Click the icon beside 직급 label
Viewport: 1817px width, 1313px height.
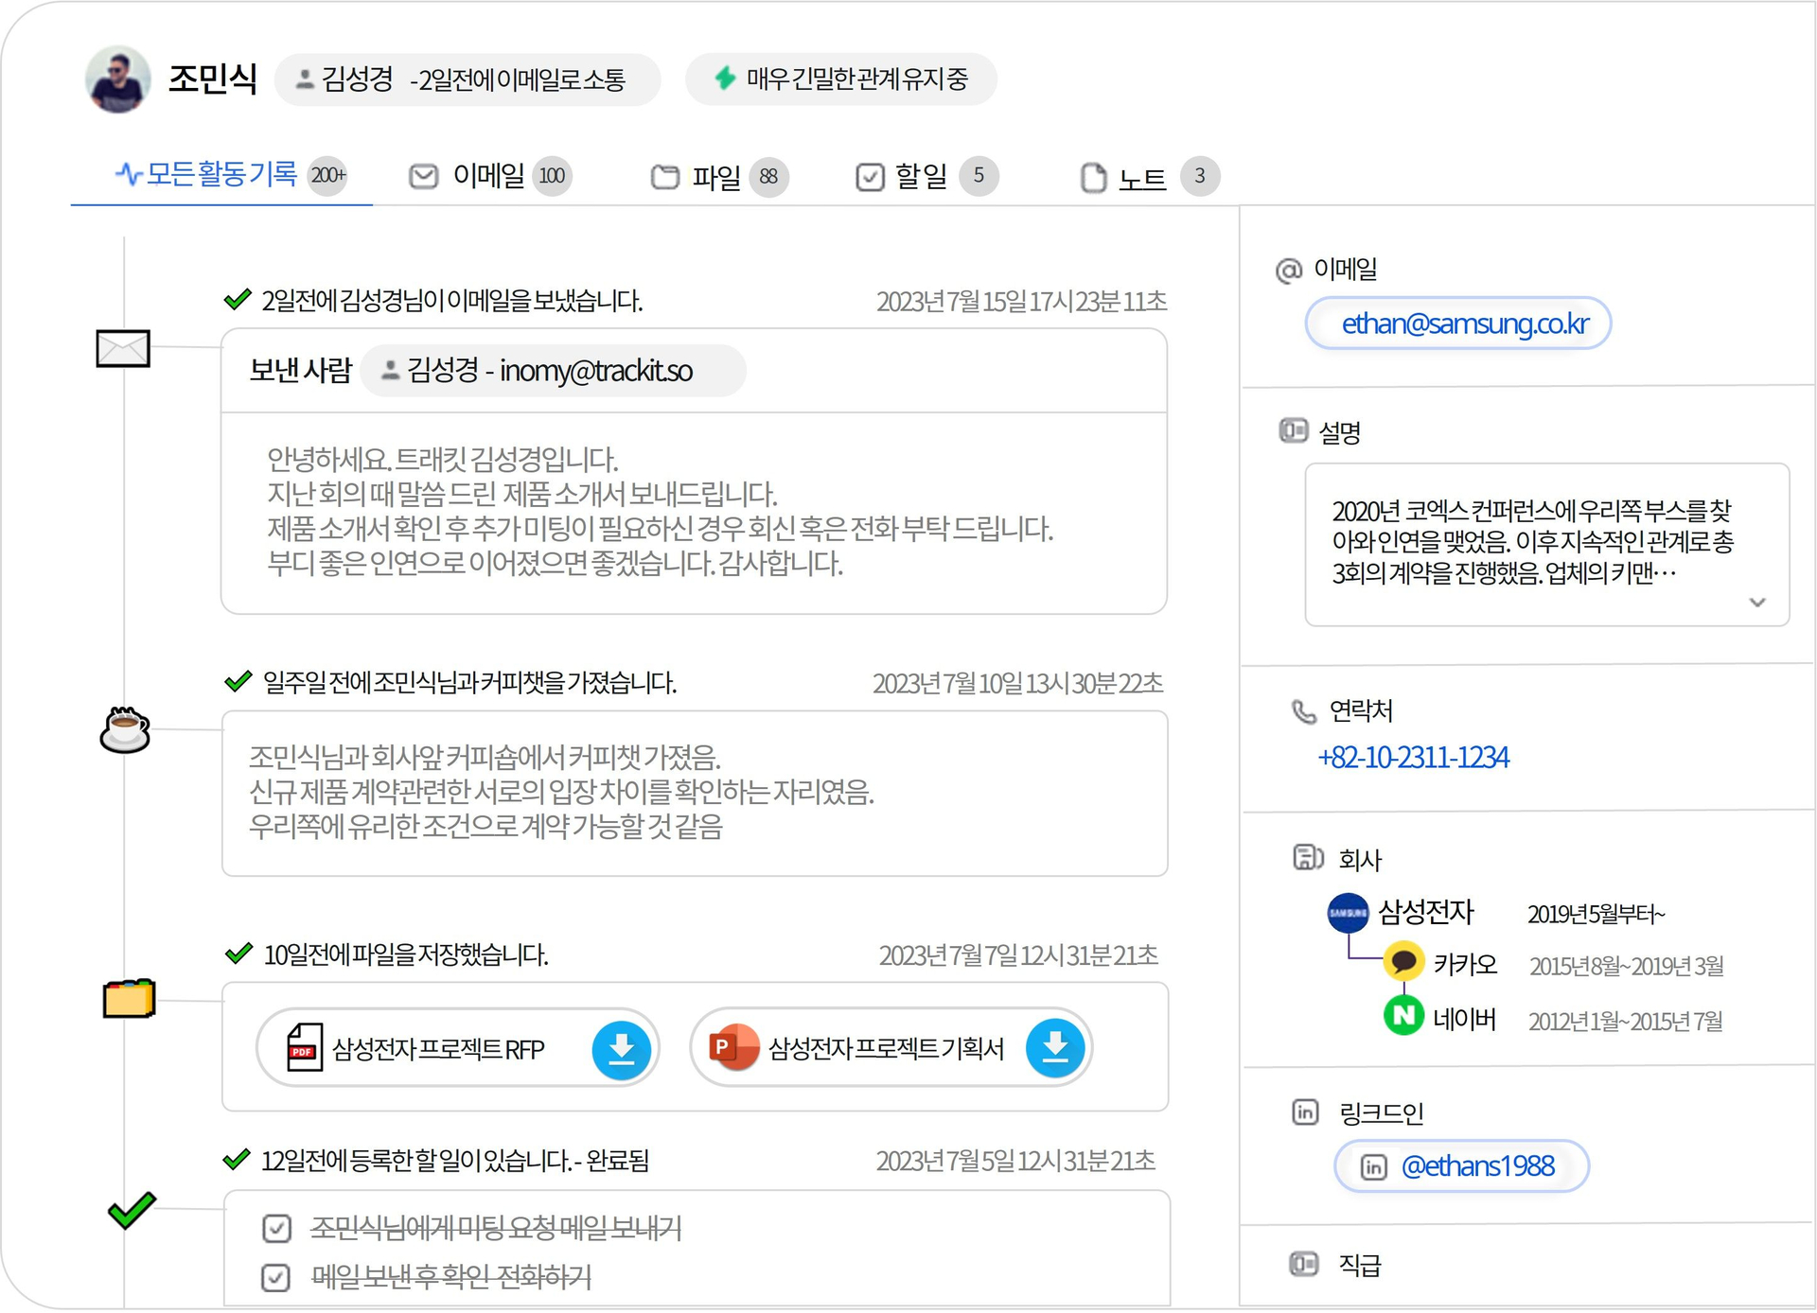tap(1303, 1264)
